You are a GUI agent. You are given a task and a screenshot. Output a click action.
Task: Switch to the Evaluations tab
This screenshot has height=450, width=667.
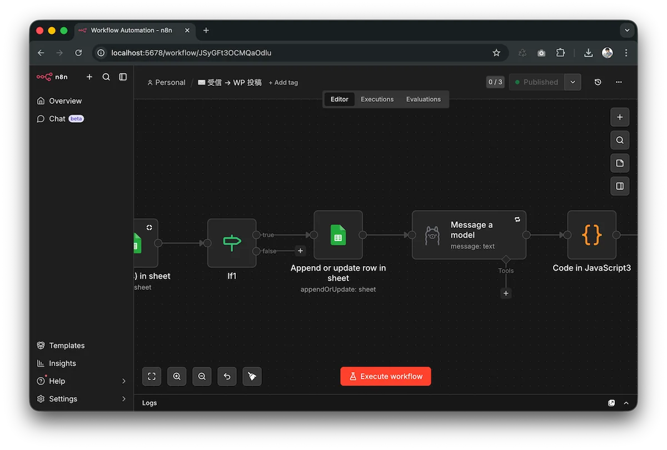[x=423, y=99]
